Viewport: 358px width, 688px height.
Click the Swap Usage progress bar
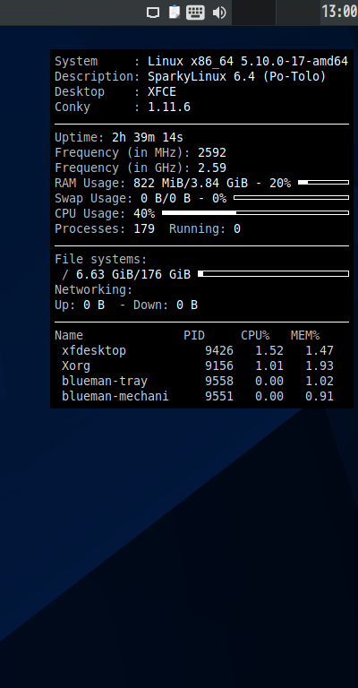tap(292, 197)
